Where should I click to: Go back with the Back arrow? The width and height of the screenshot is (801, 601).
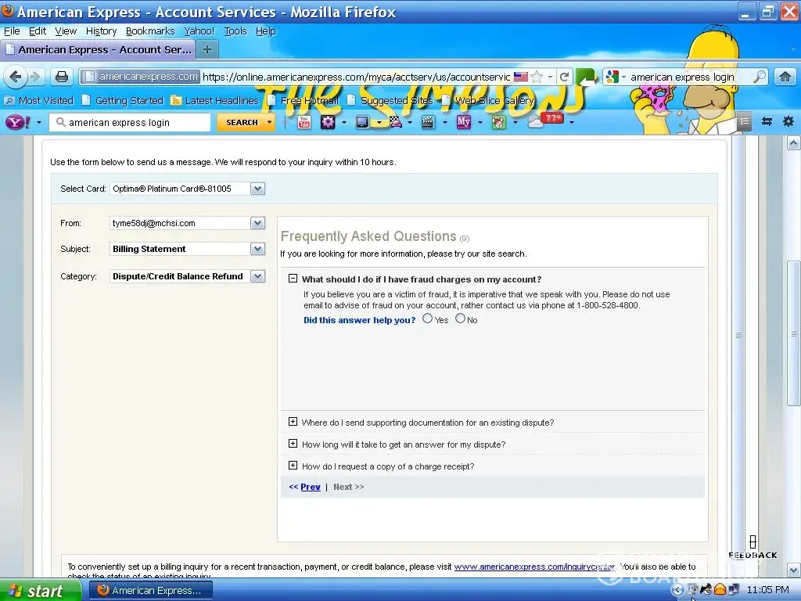16,77
